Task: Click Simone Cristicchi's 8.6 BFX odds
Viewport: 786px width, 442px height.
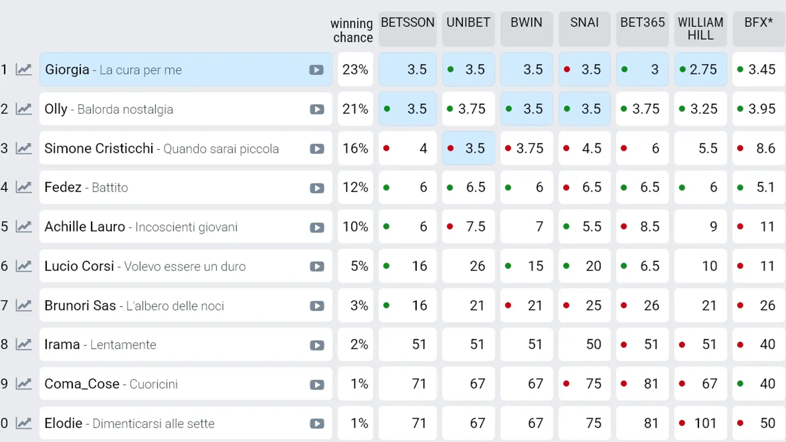Action: tap(758, 148)
